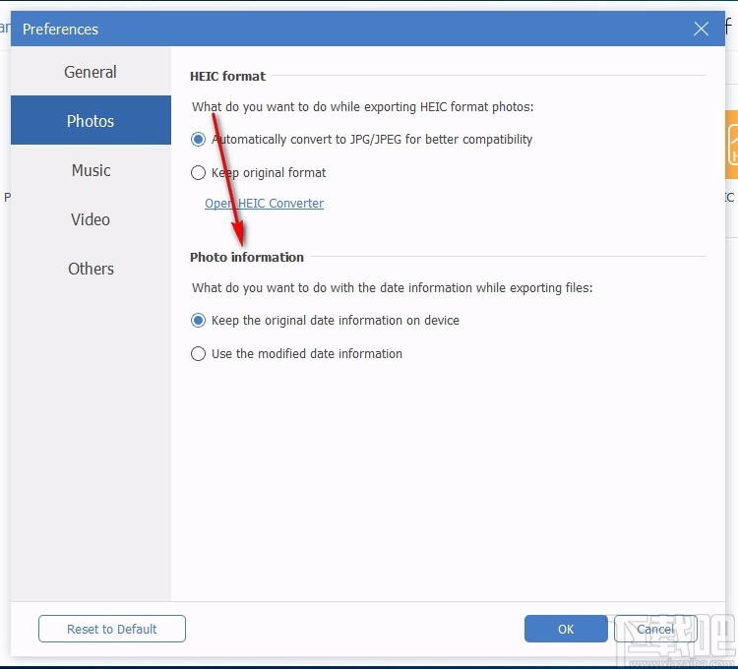Click the HEIC export question text

click(x=362, y=107)
